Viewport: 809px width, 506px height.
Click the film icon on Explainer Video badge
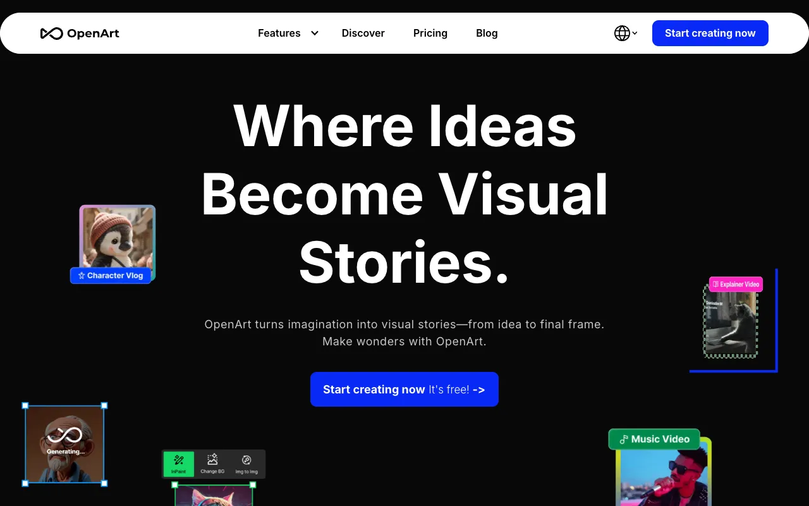(x=715, y=284)
